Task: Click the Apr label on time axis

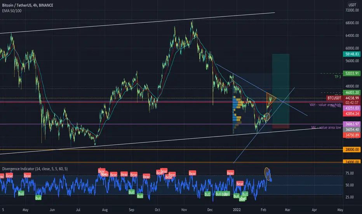Action: click(x=314, y=210)
